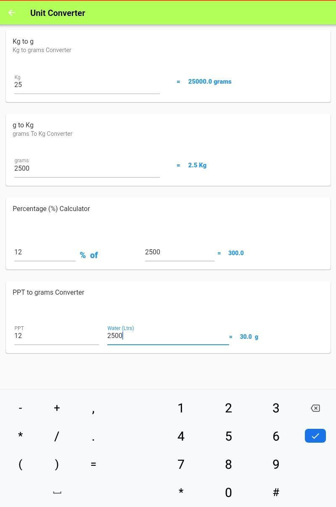The height and width of the screenshot is (507, 336).
Task: Tap the open parenthesis key
Action: point(20,464)
